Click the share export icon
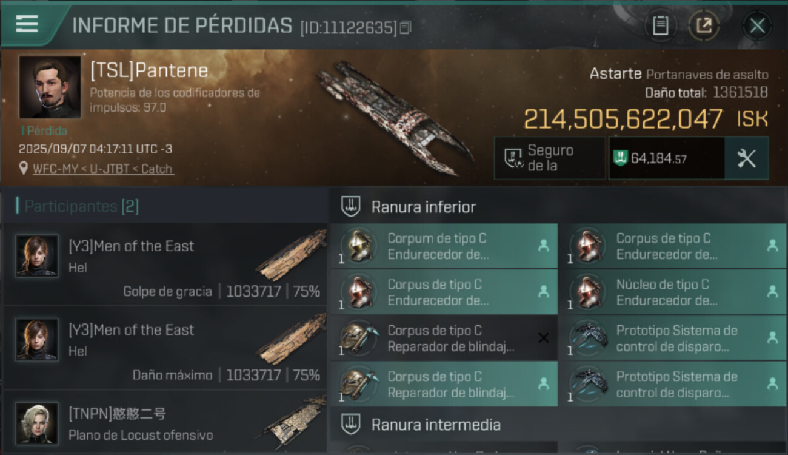The width and height of the screenshot is (788, 455). pyautogui.click(x=704, y=25)
